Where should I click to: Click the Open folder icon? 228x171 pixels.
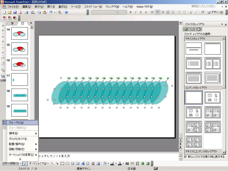[9, 12]
